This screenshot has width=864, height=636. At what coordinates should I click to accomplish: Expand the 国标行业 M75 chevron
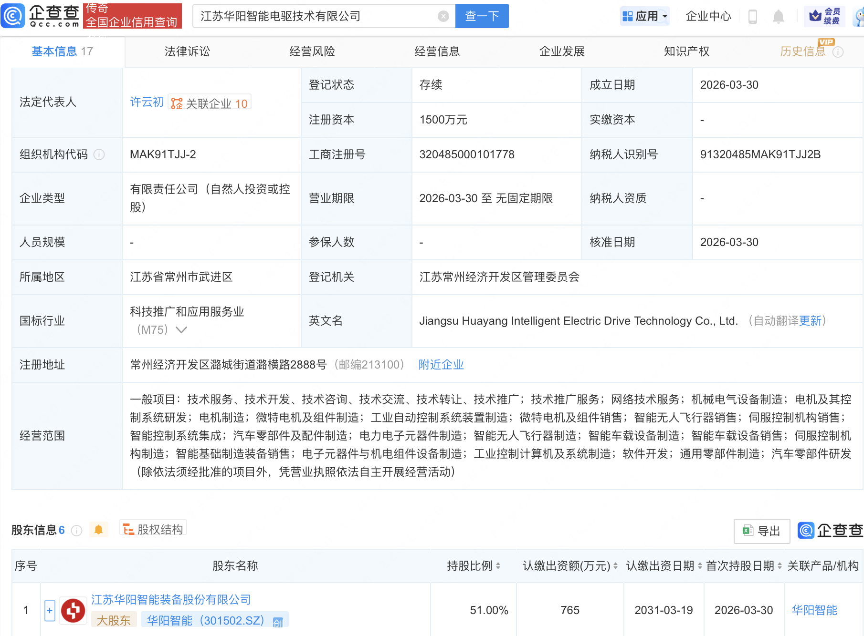(181, 329)
